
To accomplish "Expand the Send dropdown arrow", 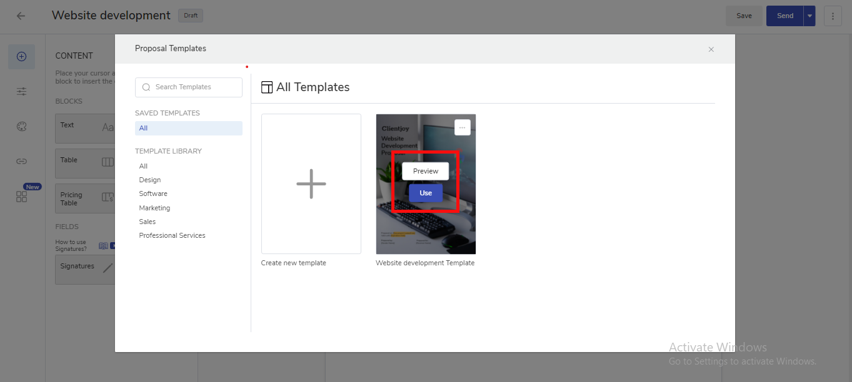I will click(809, 16).
